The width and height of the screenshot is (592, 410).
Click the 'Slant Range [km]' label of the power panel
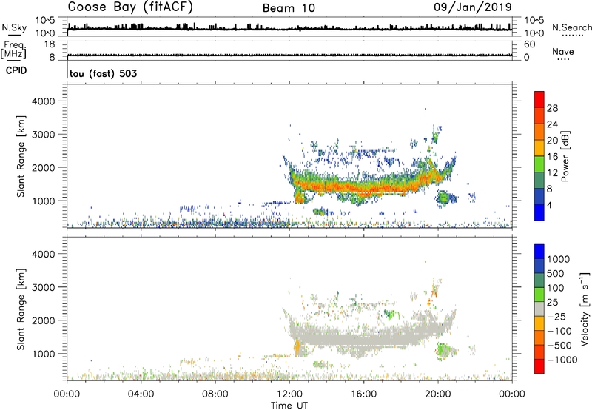click(x=21, y=156)
